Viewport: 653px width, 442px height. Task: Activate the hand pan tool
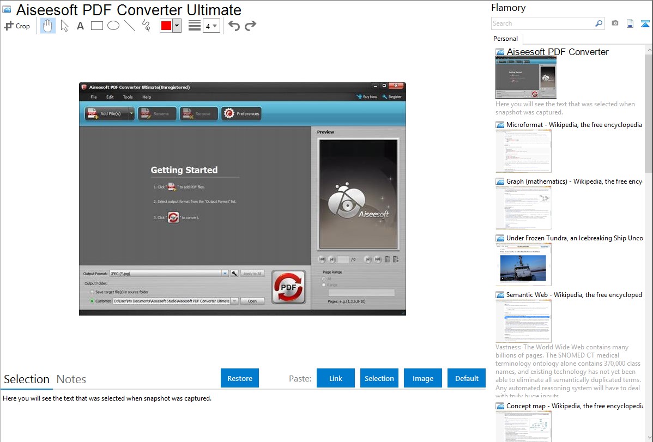pyautogui.click(x=47, y=26)
